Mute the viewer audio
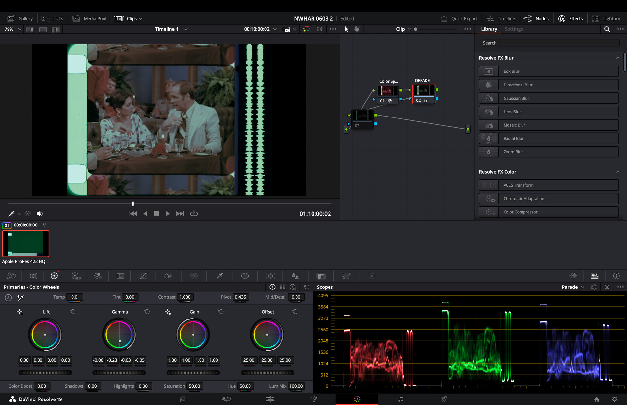Screen dimensions: 627x405 click(x=40, y=214)
